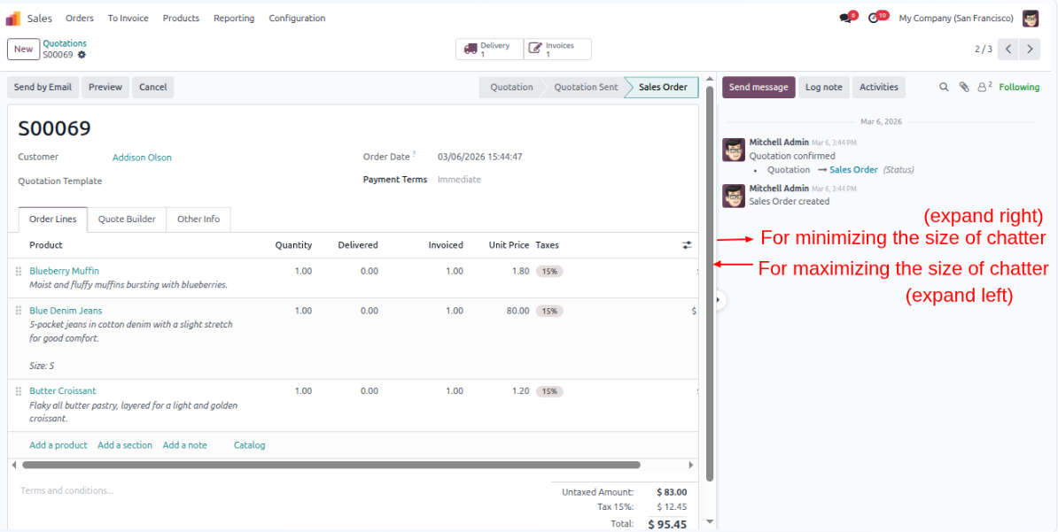Open the Reporting menu
Viewport: 1058px width, 532px height.
pos(234,19)
